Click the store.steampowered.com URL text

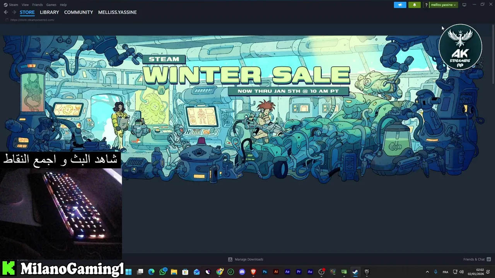(x=32, y=20)
